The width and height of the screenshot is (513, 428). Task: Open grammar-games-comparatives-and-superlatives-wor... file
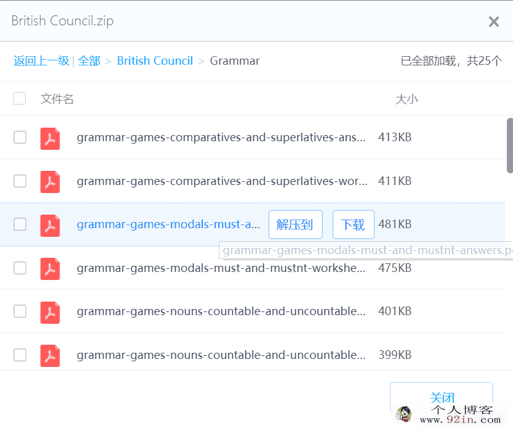(222, 181)
